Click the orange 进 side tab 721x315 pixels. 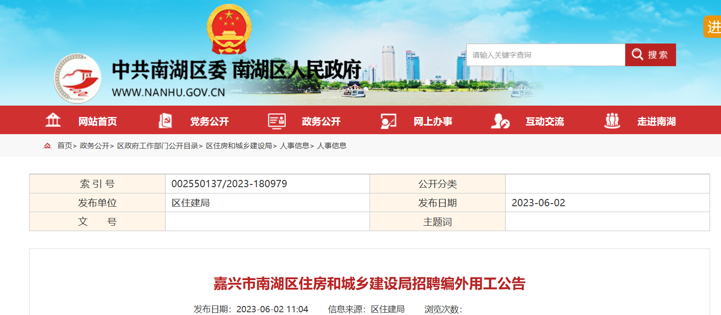click(713, 27)
